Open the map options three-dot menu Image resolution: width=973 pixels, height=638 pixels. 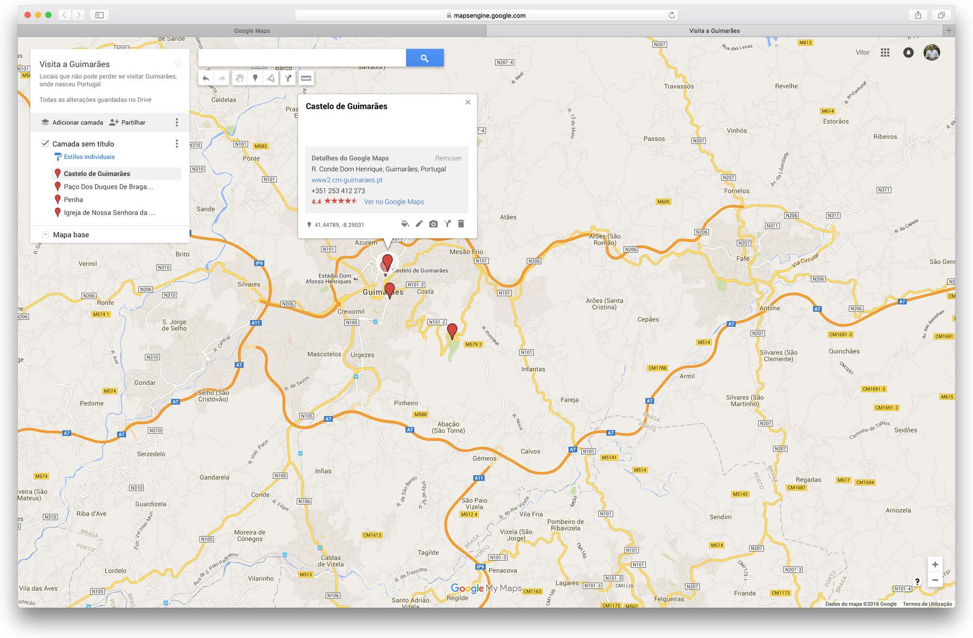[177, 122]
